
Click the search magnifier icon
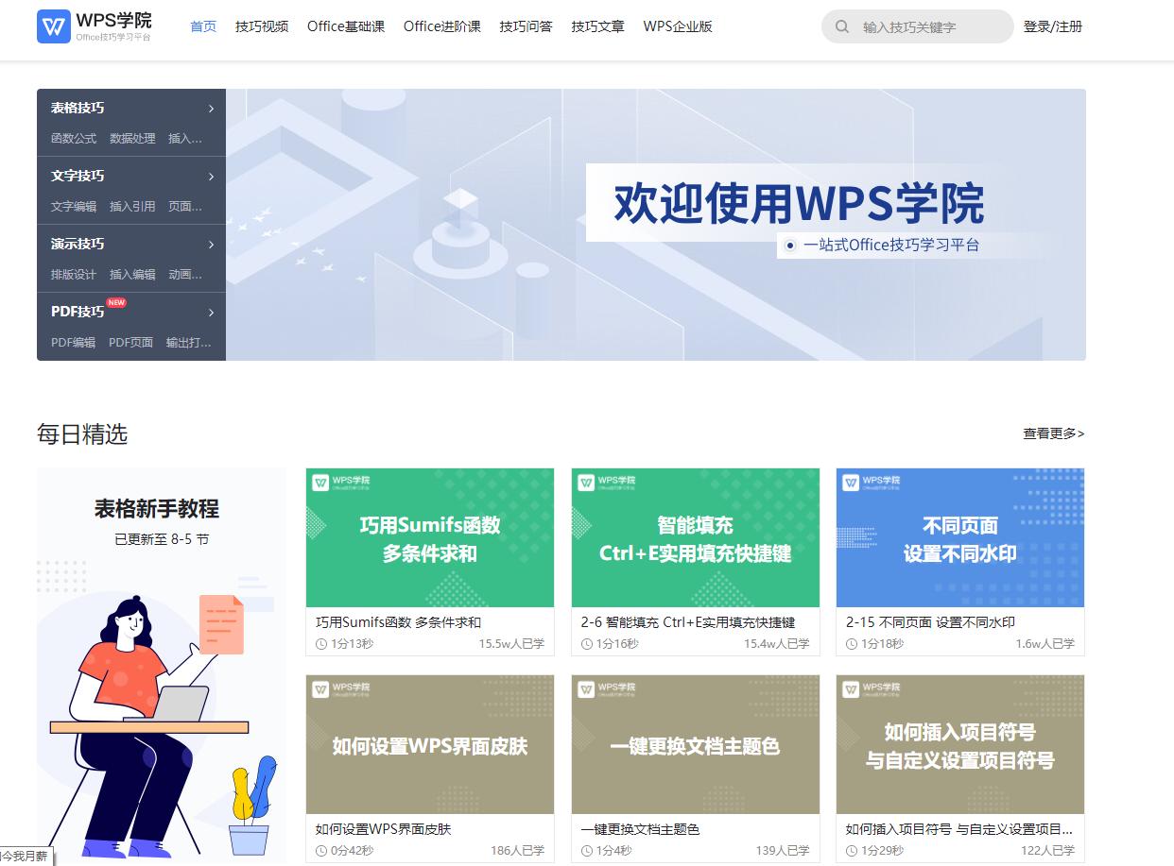(x=842, y=26)
